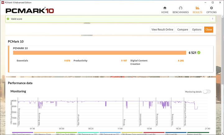
Task: Click the Web Browsing chart marker
Action: point(39,119)
